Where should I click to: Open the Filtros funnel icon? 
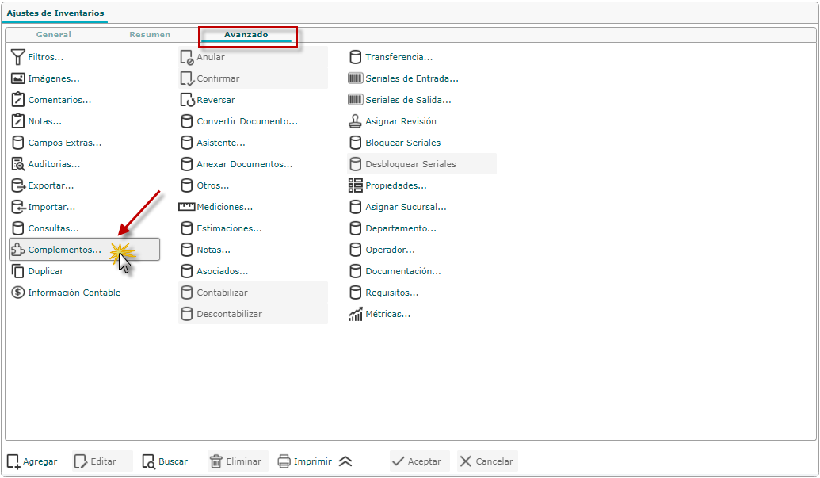pos(17,57)
